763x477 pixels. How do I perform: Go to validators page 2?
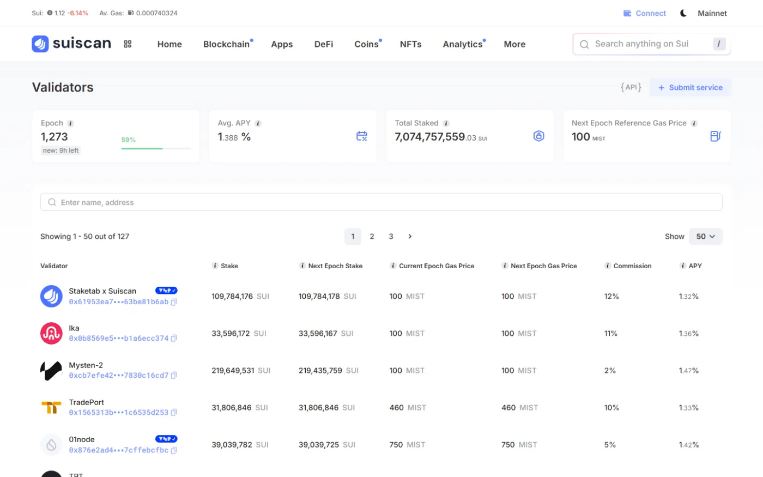tap(372, 237)
